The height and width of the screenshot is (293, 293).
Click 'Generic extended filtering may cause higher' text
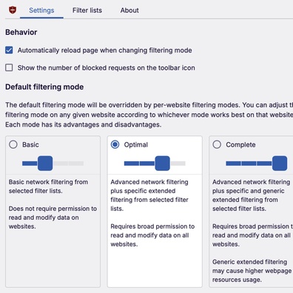[252, 271]
